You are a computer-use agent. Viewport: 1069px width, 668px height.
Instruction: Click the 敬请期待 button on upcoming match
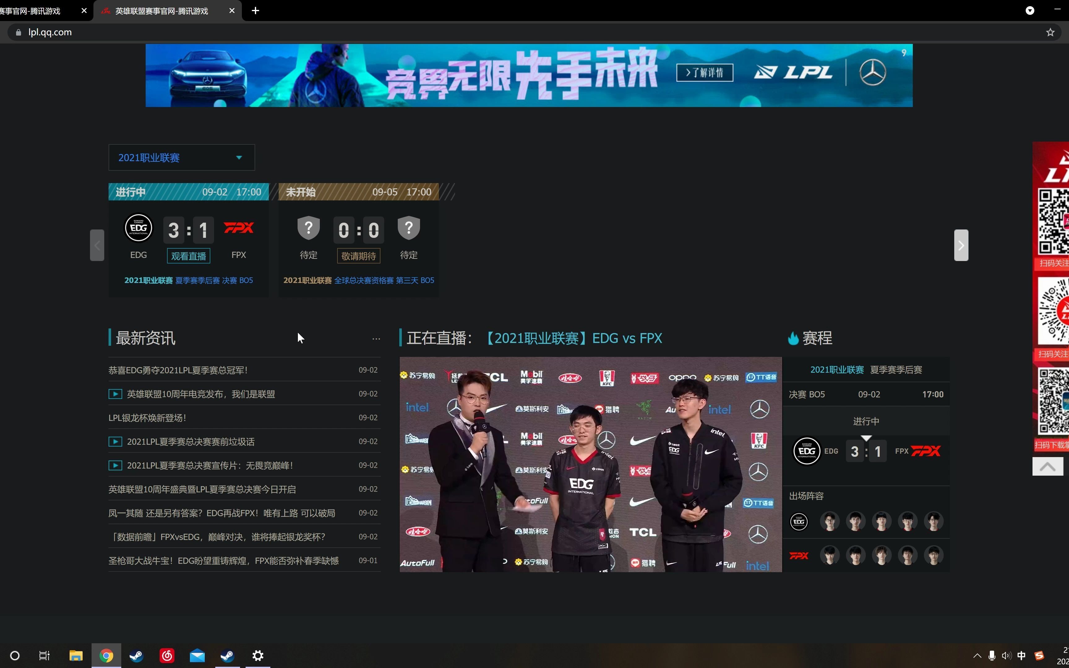[358, 256]
